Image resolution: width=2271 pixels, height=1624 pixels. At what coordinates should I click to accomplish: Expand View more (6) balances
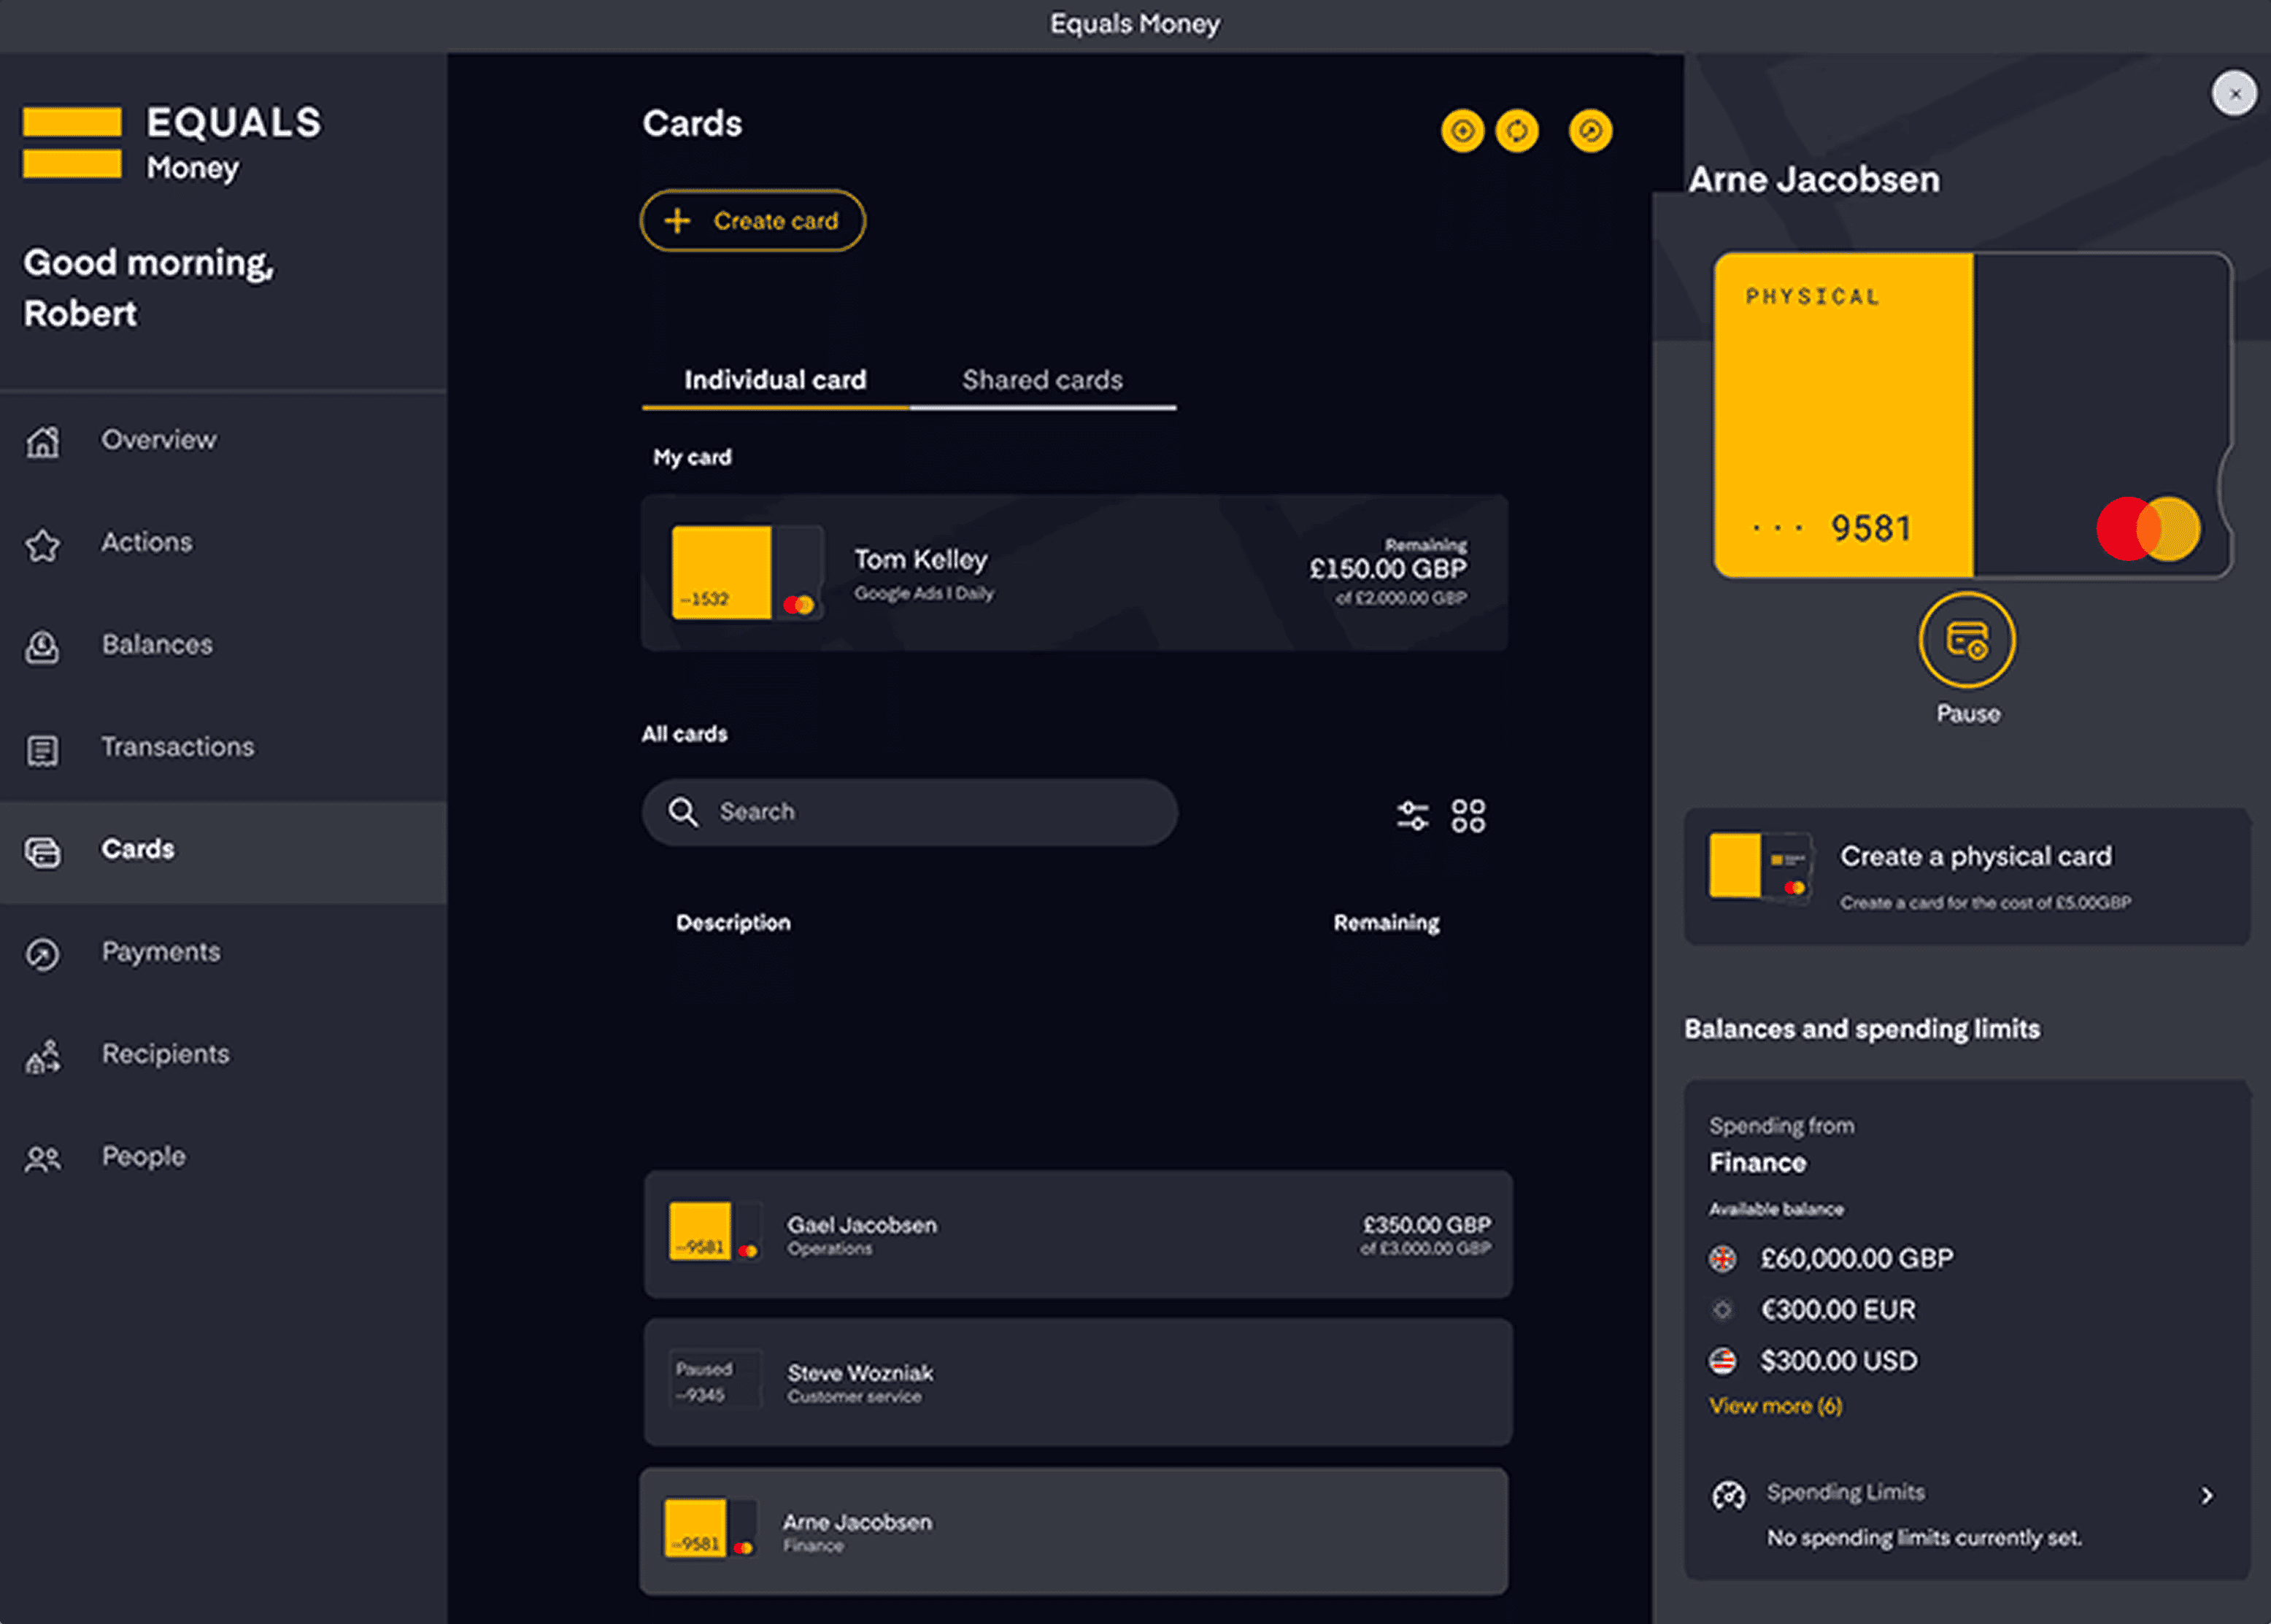[1775, 1406]
